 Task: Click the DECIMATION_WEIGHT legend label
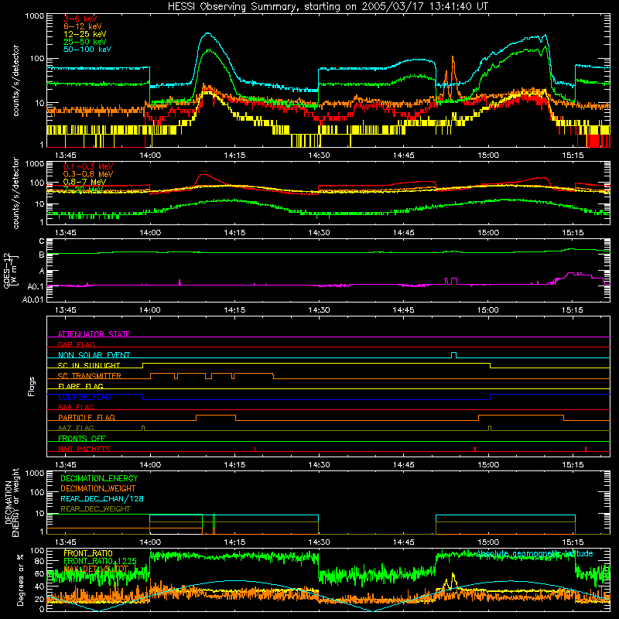point(98,488)
